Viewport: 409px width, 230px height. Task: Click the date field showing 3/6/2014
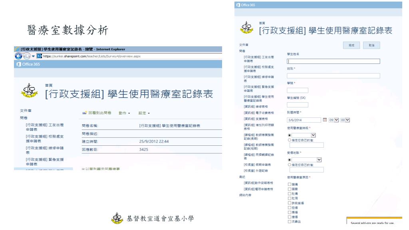(304, 120)
